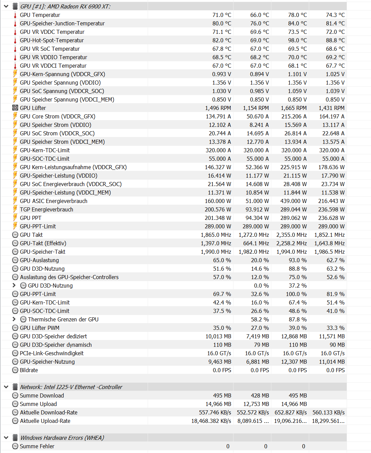Collapse the GPU [#1] AMD Radeon section

point(6,6)
